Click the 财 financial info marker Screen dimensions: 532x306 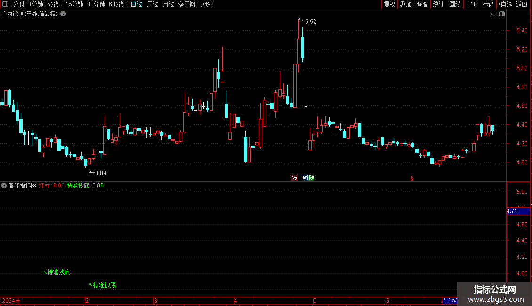tap(306, 178)
